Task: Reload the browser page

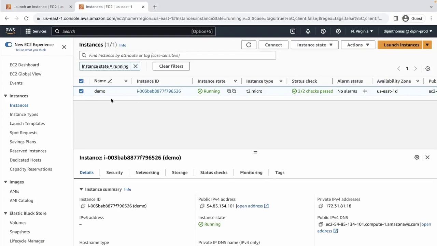Action: pos(26,18)
